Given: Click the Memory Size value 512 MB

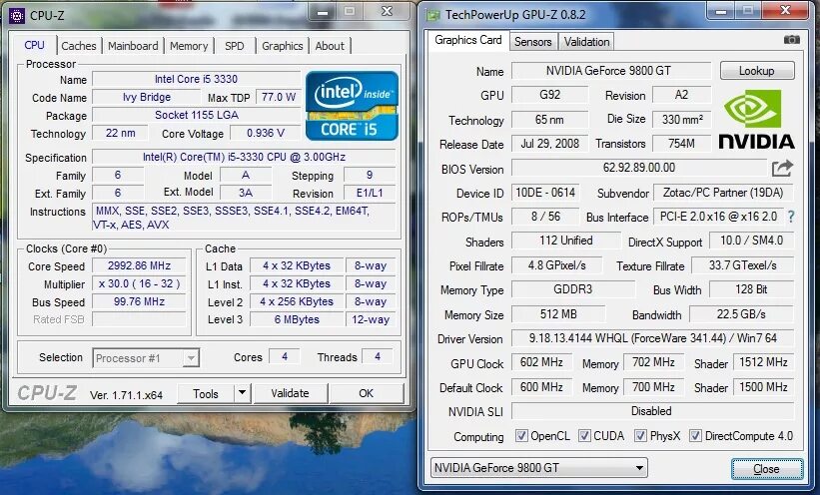Looking at the screenshot, I should (558, 314).
